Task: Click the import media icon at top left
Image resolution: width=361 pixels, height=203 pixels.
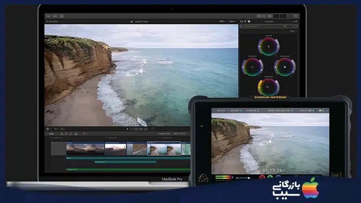Action: (x=48, y=15)
